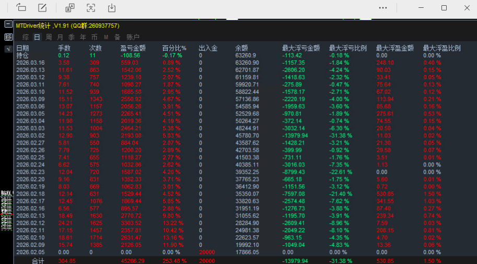
Task: Click the 275.61 floating profit value
Action: (x=385, y=114)
